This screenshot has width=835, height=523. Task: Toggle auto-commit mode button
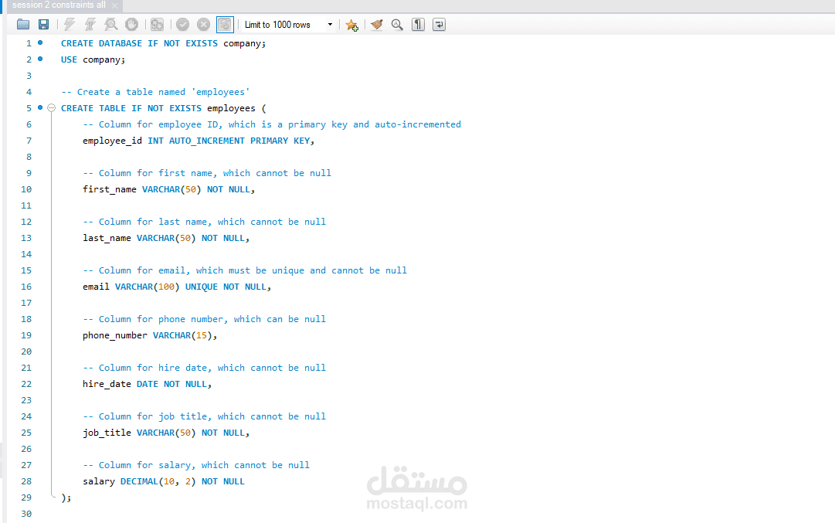[225, 25]
